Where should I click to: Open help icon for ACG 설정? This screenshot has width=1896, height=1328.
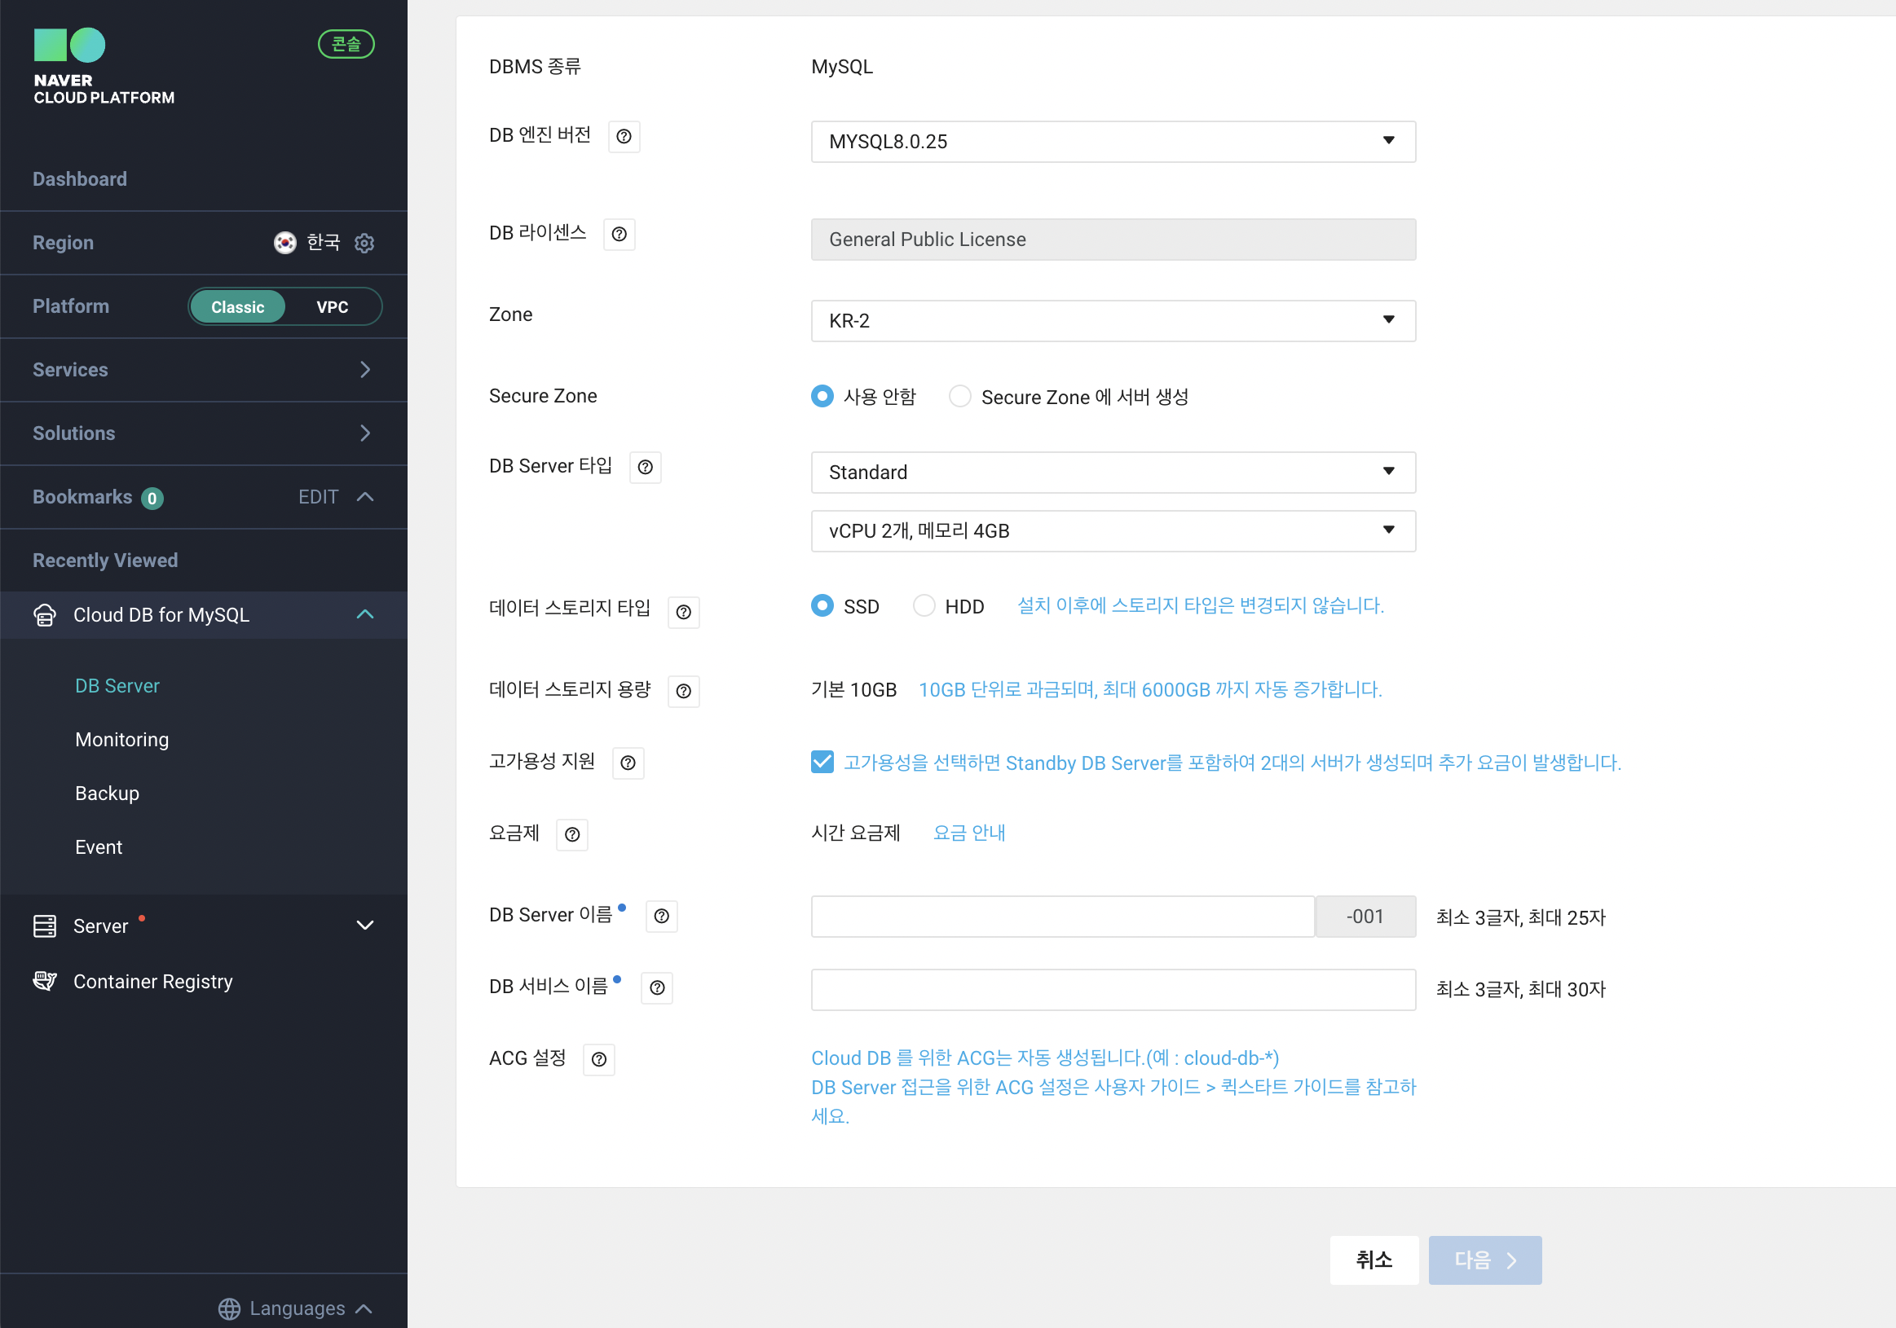tap(598, 1059)
